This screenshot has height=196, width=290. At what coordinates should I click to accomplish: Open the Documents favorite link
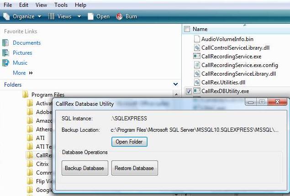coord(26,43)
